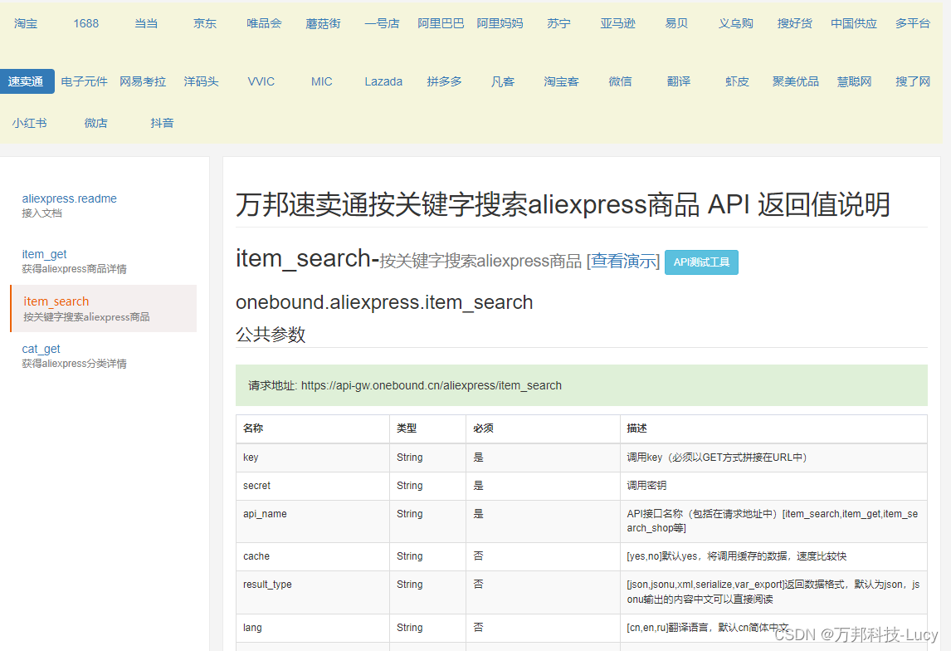Select the 电子元件 tab
The width and height of the screenshot is (951, 651).
[85, 81]
